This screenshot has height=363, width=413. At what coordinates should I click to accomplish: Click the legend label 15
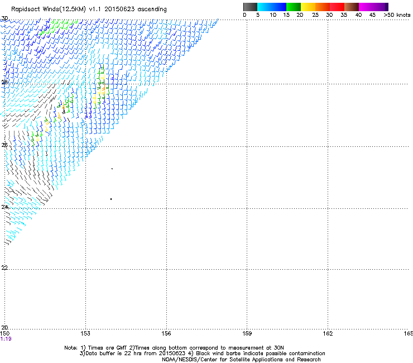[286, 15]
